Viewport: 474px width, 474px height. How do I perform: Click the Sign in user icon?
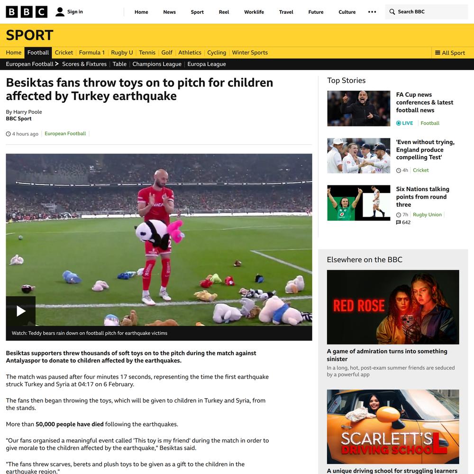point(60,12)
